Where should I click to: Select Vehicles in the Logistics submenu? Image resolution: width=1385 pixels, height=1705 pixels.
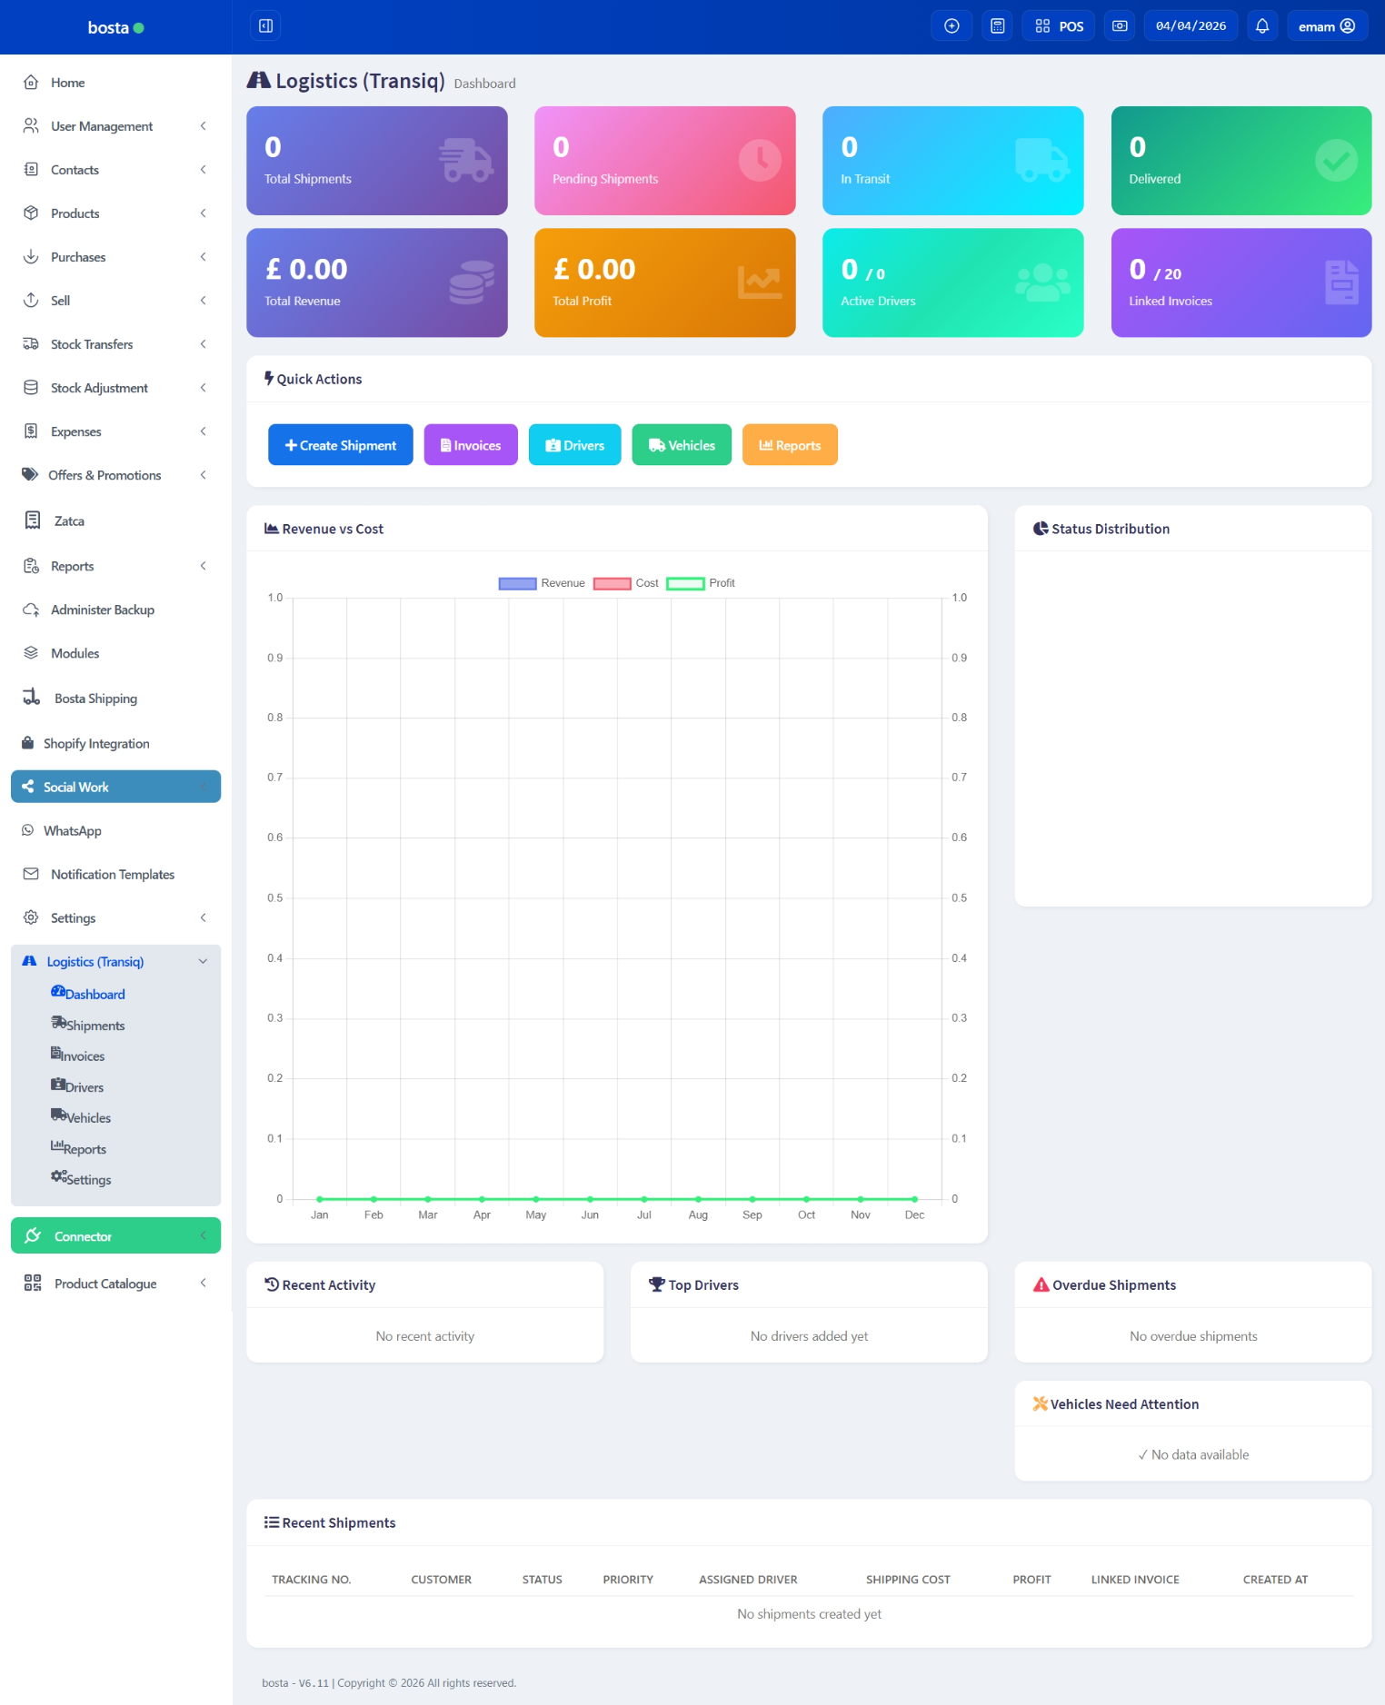pyautogui.click(x=88, y=1118)
